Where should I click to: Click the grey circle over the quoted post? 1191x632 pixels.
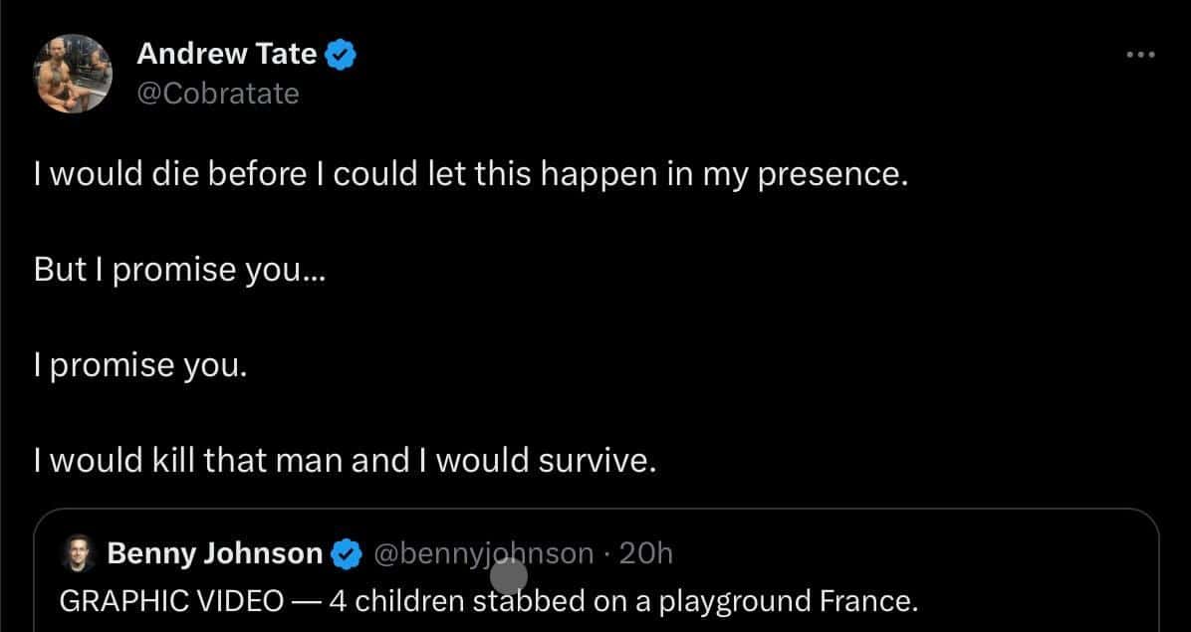509,575
